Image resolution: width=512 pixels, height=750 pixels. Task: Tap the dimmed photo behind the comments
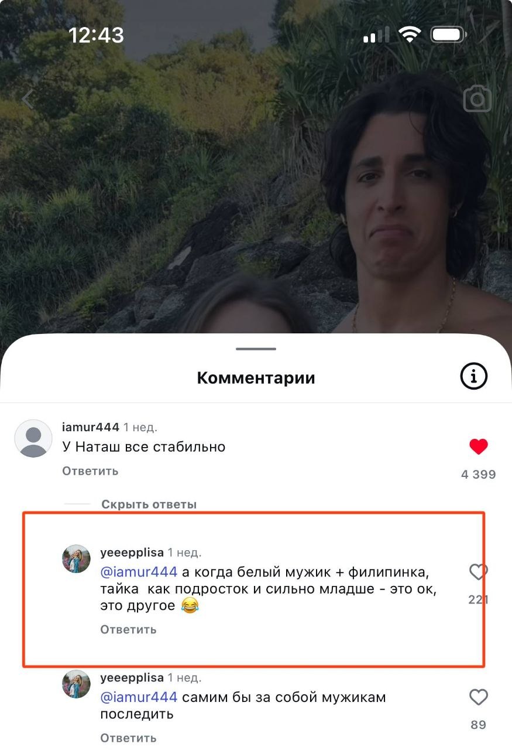tap(256, 176)
